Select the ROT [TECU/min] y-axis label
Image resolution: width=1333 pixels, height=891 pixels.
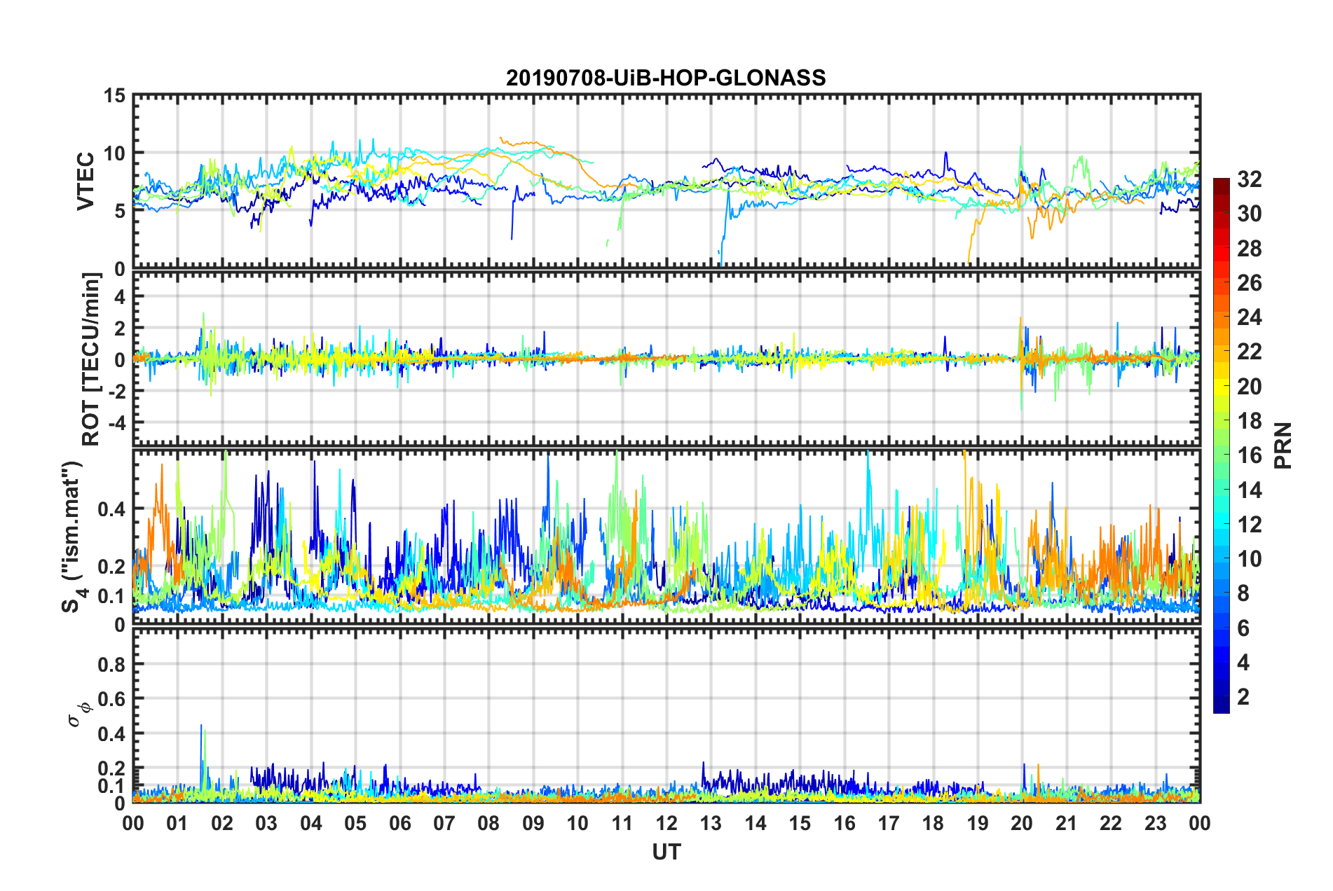tap(90, 359)
